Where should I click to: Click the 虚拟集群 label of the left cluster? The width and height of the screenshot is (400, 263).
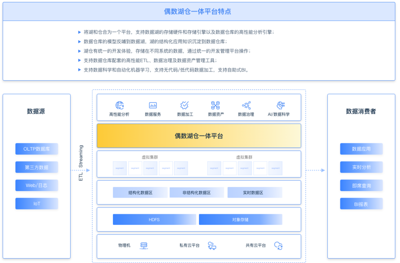click(x=150, y=157)
